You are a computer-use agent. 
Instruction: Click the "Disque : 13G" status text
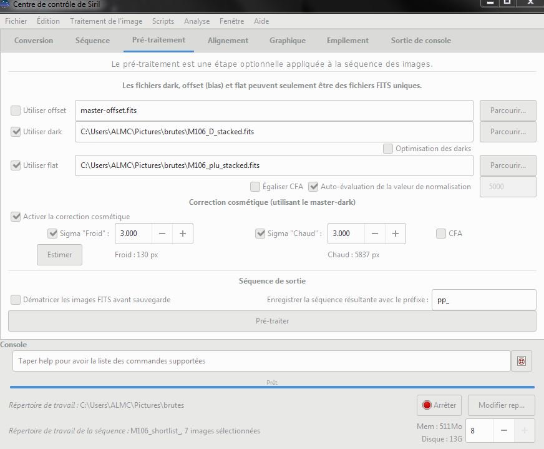point(442,439)
